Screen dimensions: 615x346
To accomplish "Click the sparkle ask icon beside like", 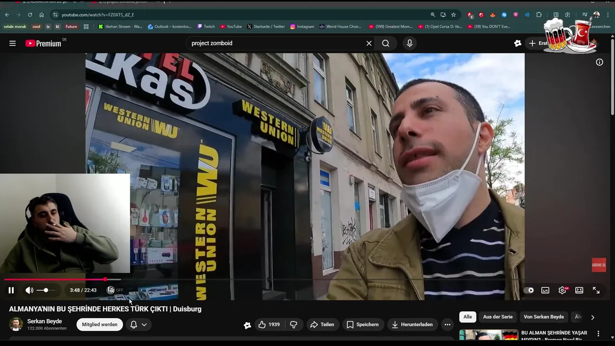I will coord(247,325).
